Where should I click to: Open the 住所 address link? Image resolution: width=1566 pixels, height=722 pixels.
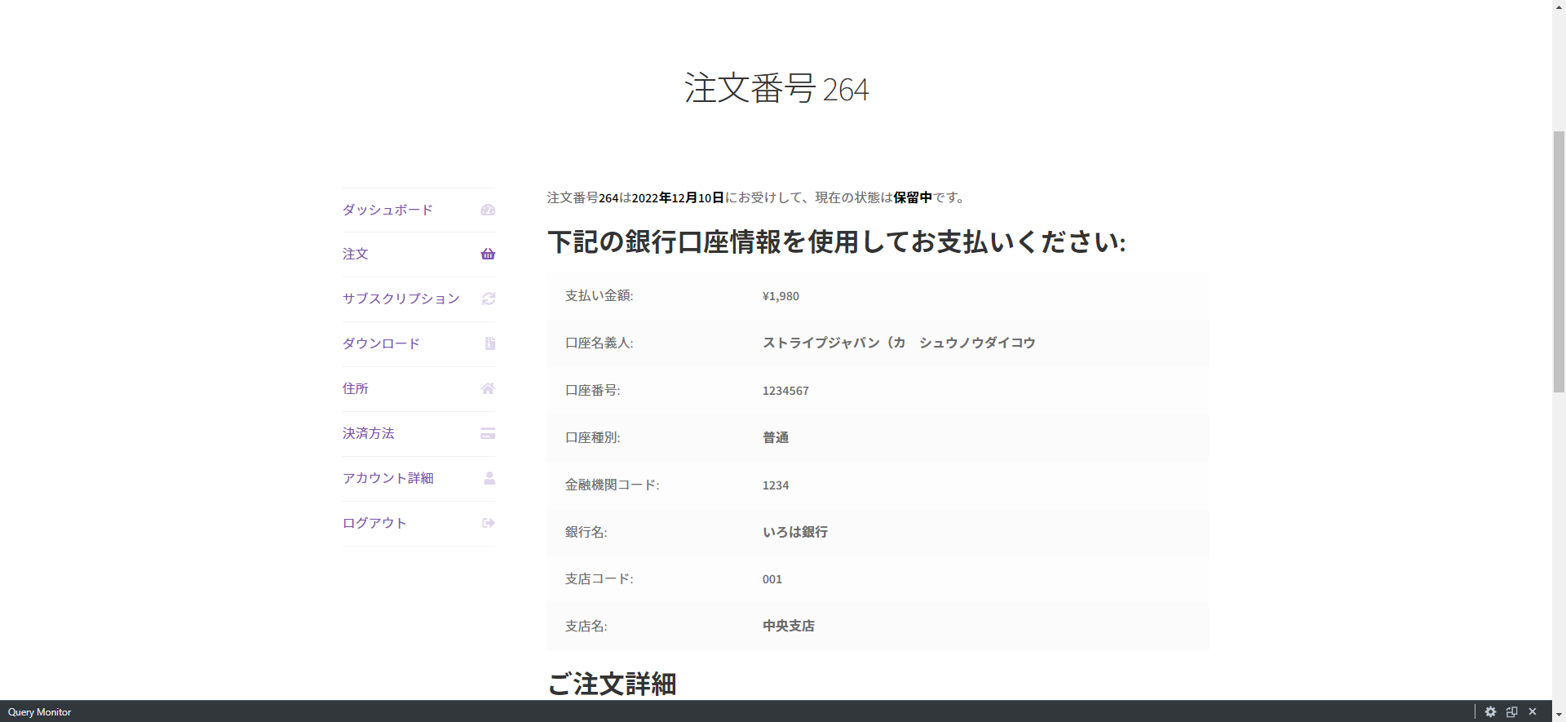coord(356,388)
